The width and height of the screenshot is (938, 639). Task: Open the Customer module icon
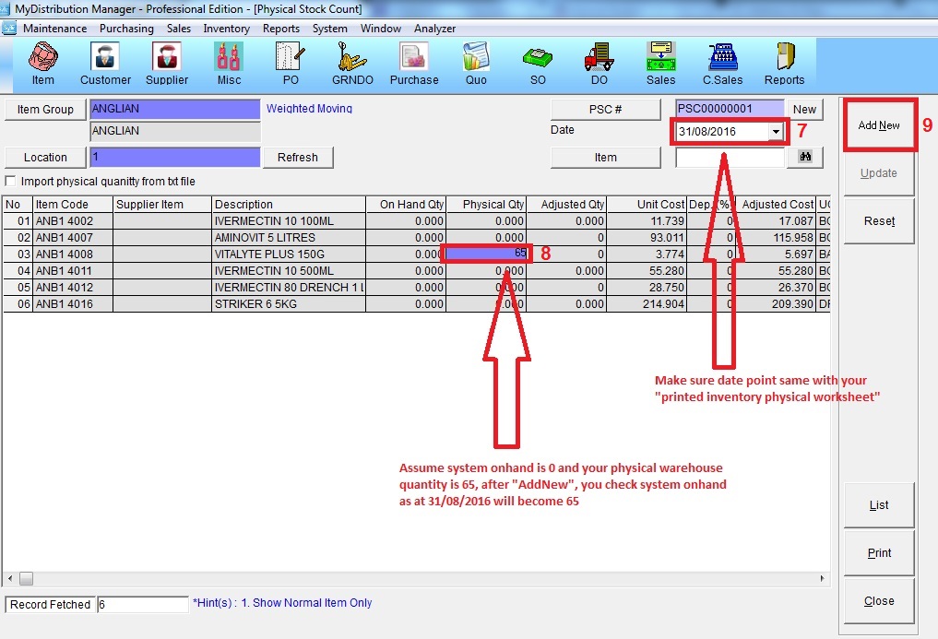(x=105, y=64)
